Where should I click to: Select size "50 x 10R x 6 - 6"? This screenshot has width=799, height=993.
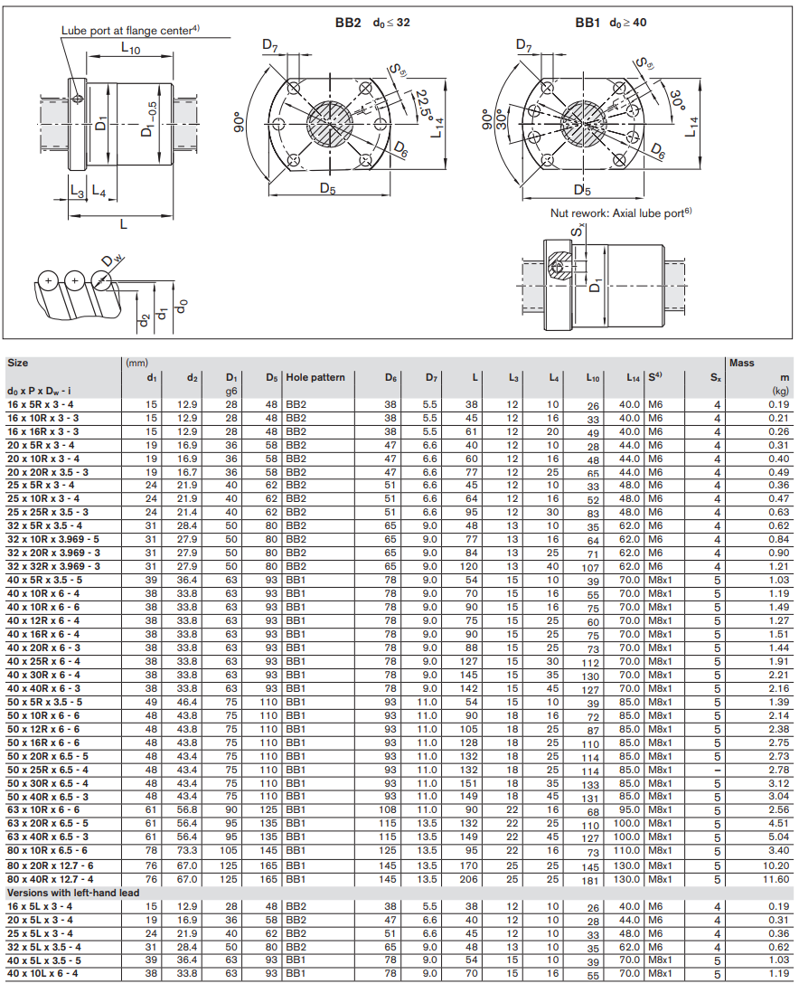[x=43, y=715]
